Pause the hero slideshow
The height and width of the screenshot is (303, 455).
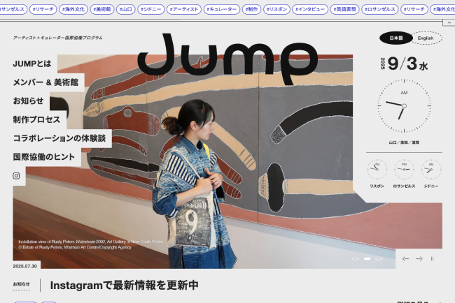432,259
